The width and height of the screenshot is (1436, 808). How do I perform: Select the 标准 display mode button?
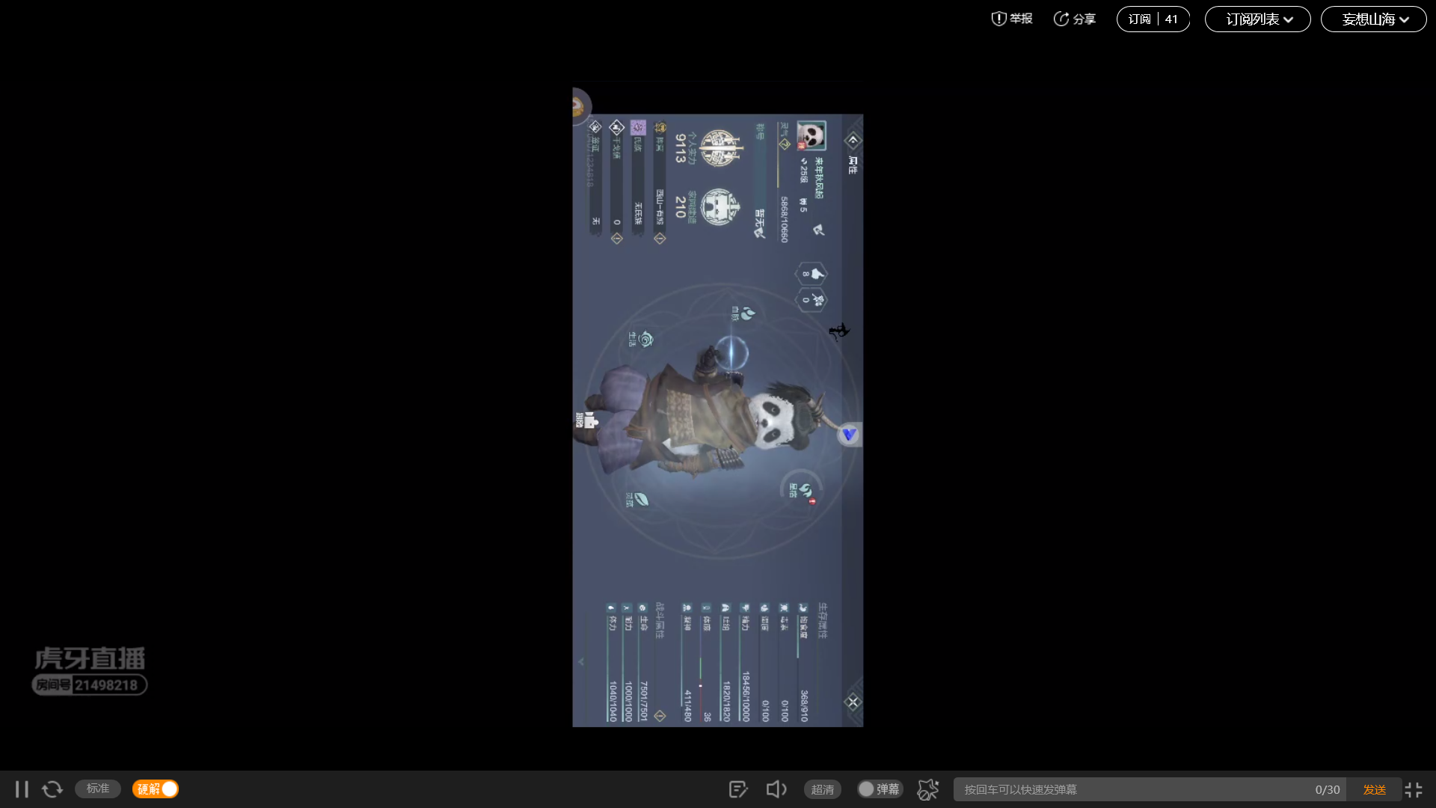(98, 789)
